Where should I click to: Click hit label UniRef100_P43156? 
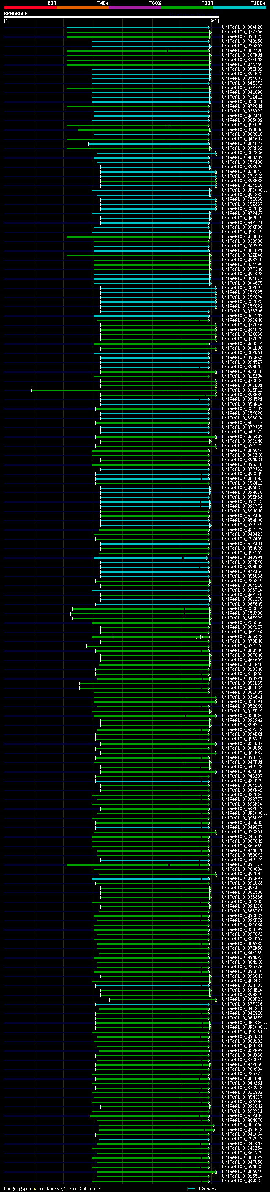pyautogui.click(x=242, y=41)
